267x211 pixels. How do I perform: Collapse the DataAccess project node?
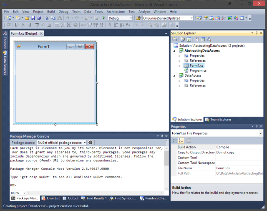pyautogui.click(x=174, y=76)
